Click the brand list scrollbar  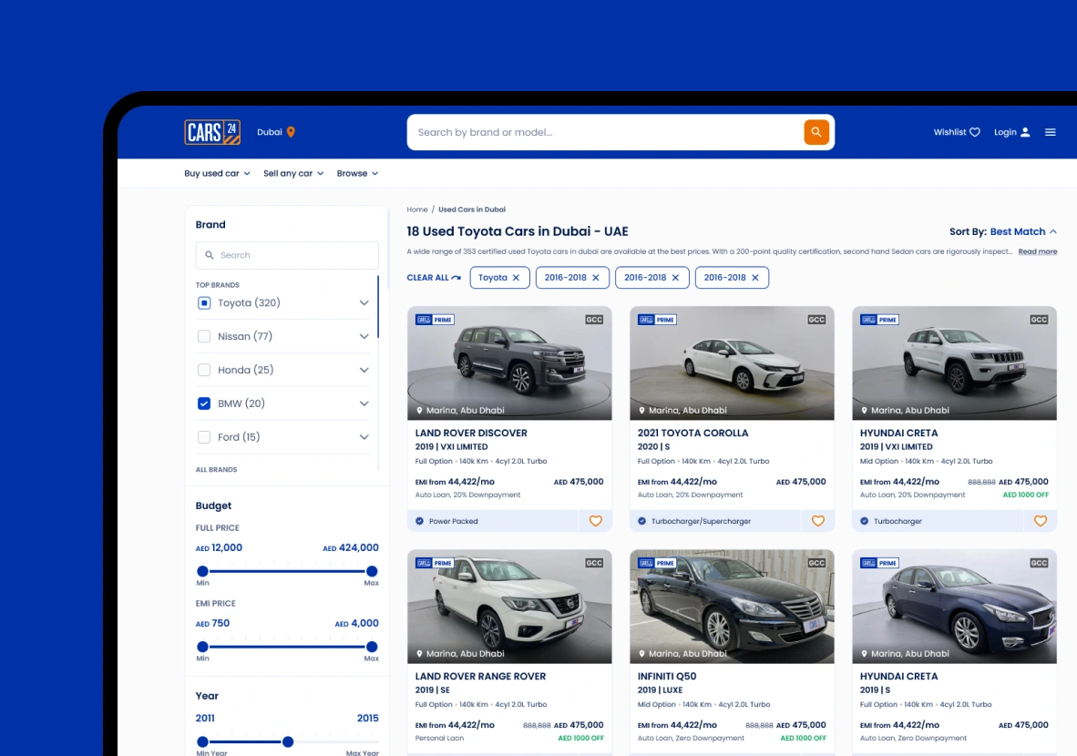(x=378, y=307)
